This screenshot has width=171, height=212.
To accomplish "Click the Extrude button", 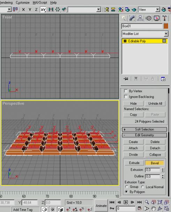I will (134, 163).
